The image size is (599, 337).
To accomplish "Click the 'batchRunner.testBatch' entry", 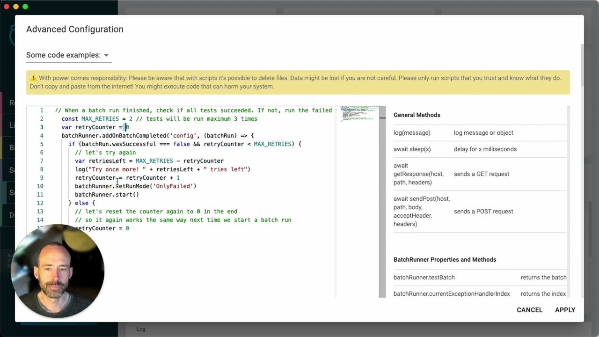I will coord(424,278).
